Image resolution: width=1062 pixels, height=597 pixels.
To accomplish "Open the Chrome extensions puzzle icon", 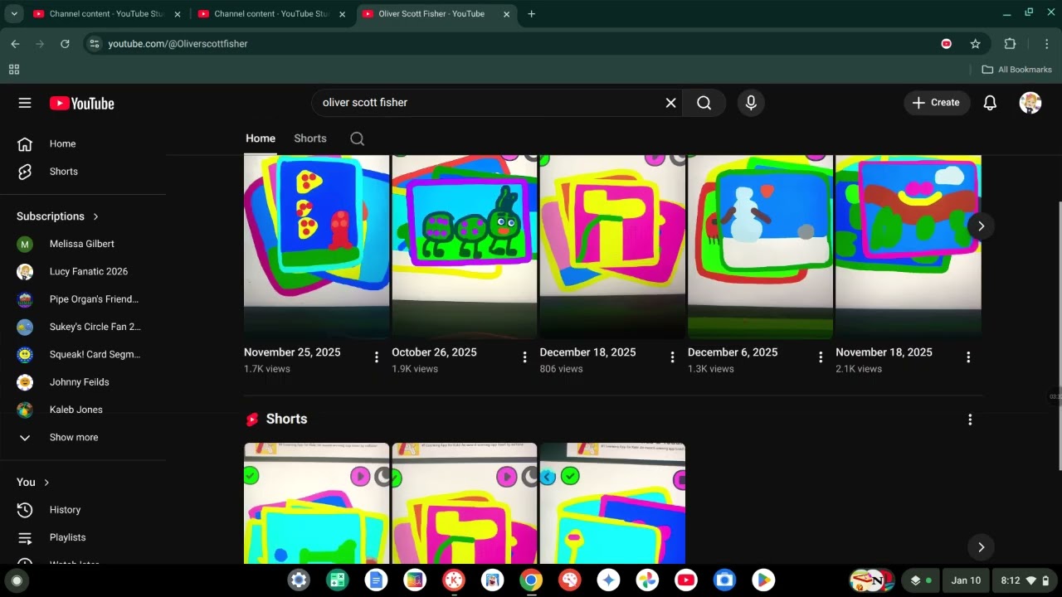I will pos(1010,44).
